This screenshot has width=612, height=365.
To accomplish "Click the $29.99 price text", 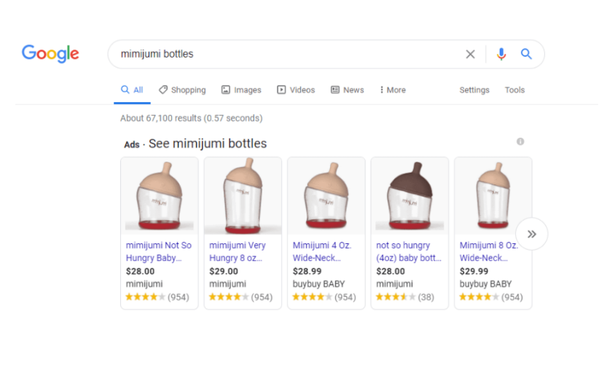I will pos(474,271).
